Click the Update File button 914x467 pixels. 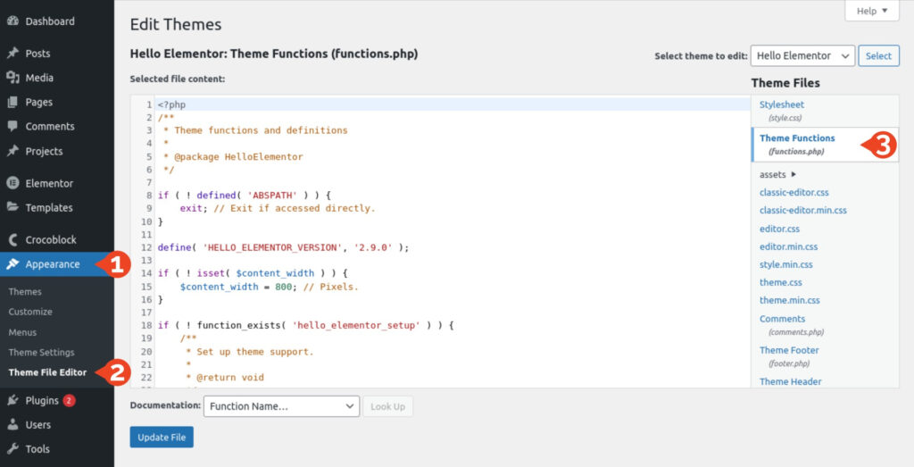tap(162, 438)
